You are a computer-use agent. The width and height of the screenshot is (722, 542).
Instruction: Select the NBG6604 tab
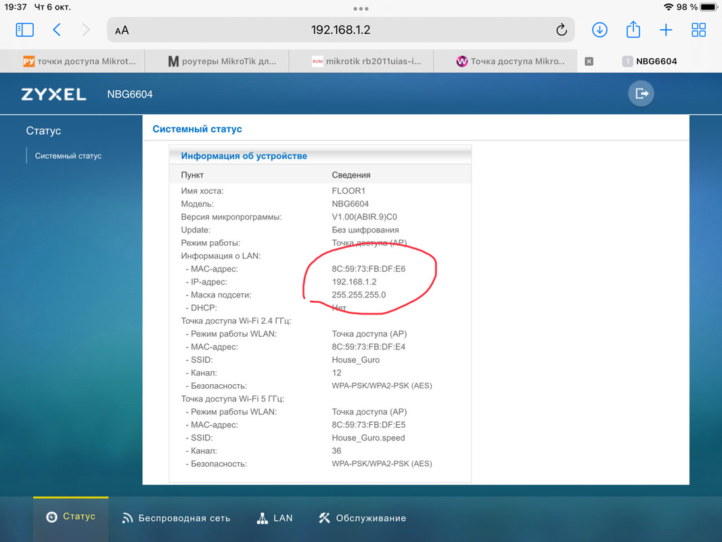click(x=649, y=61)
